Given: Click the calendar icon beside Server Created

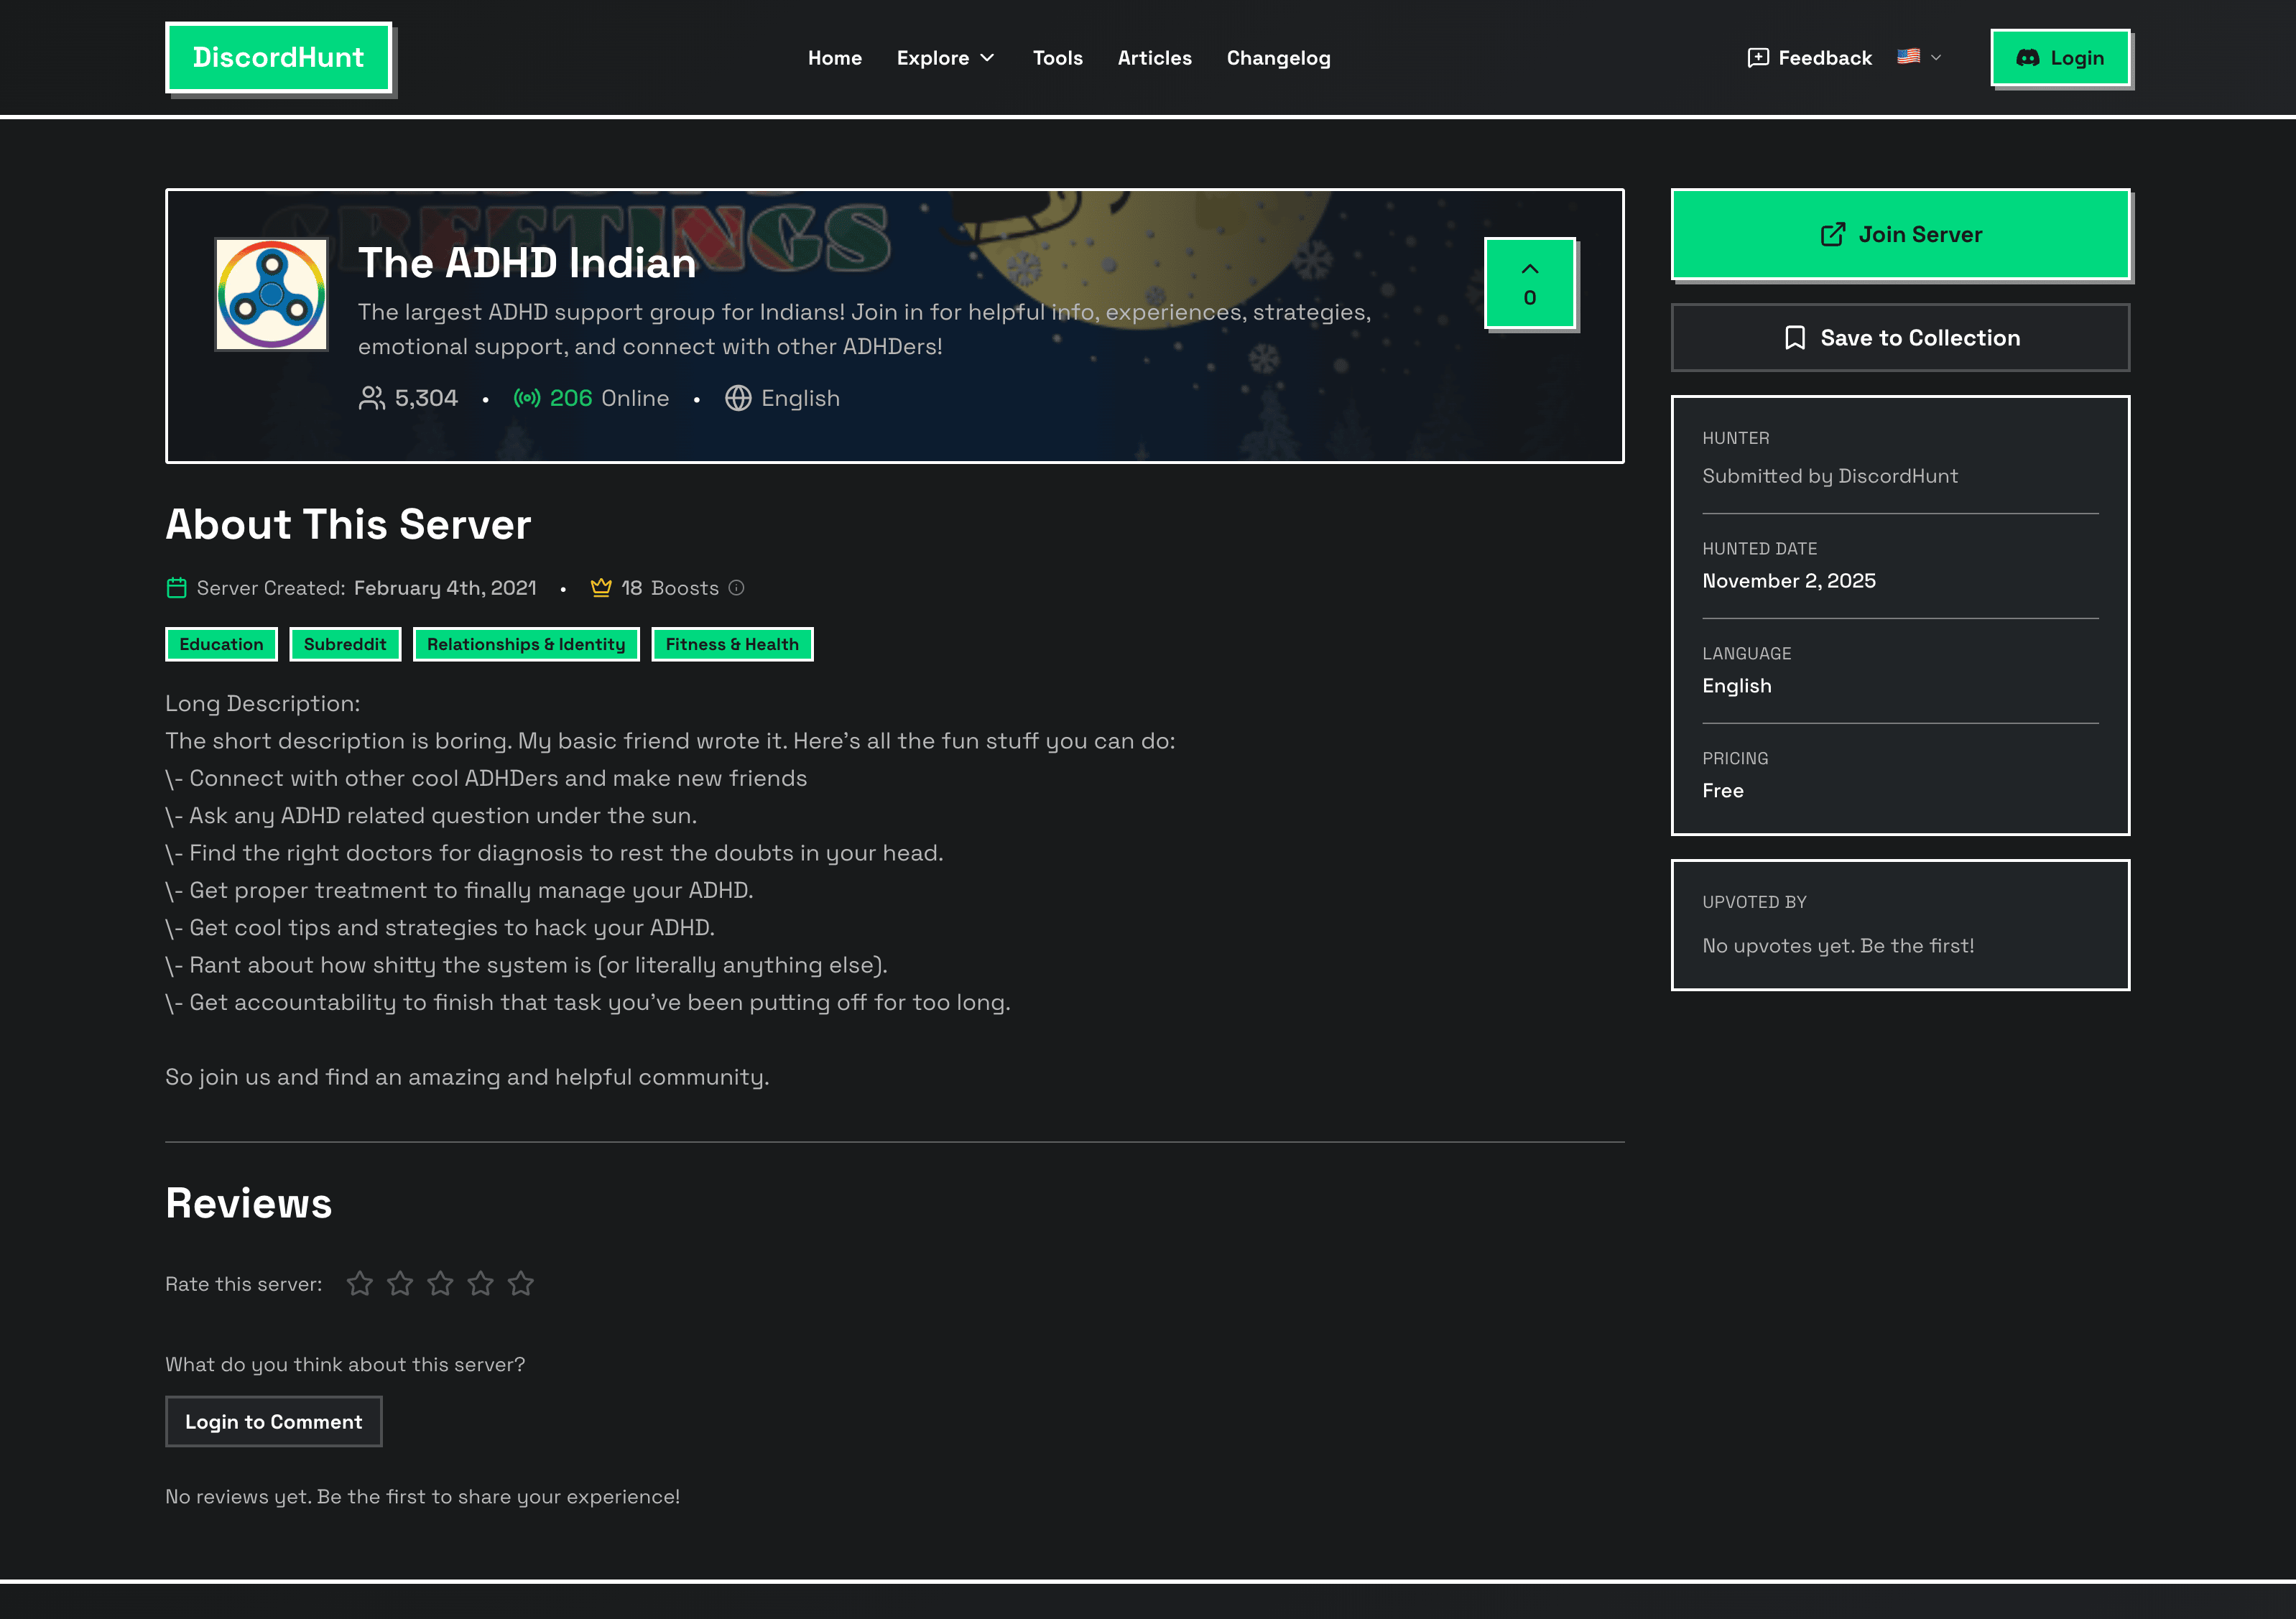Looking at the screenshot, I should tap(177, 588).
